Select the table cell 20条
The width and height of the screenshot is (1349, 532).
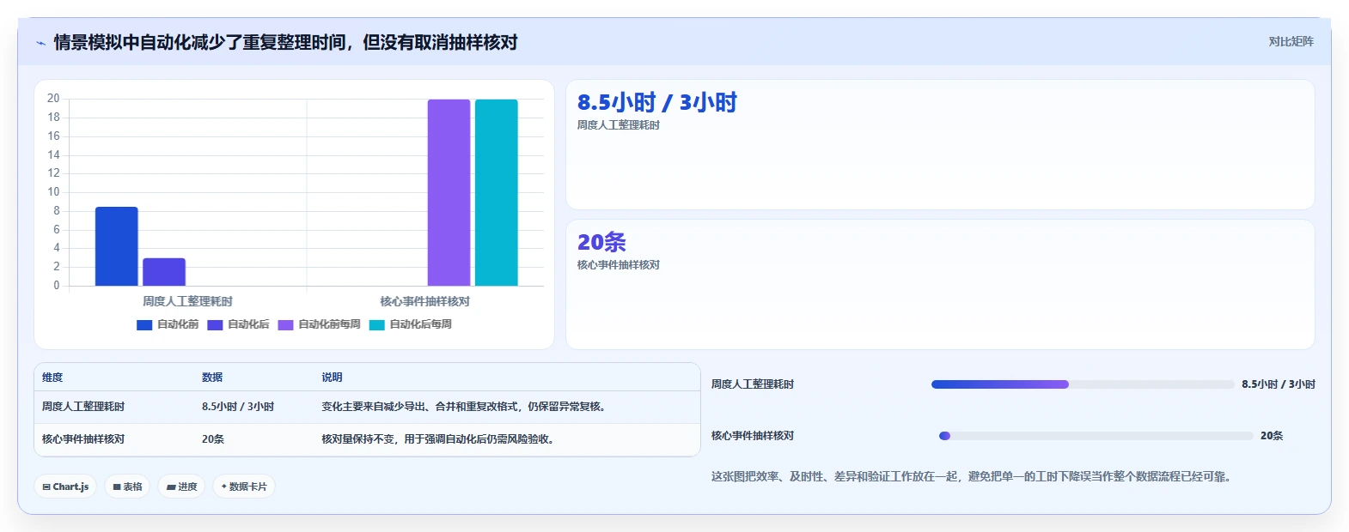213,439
